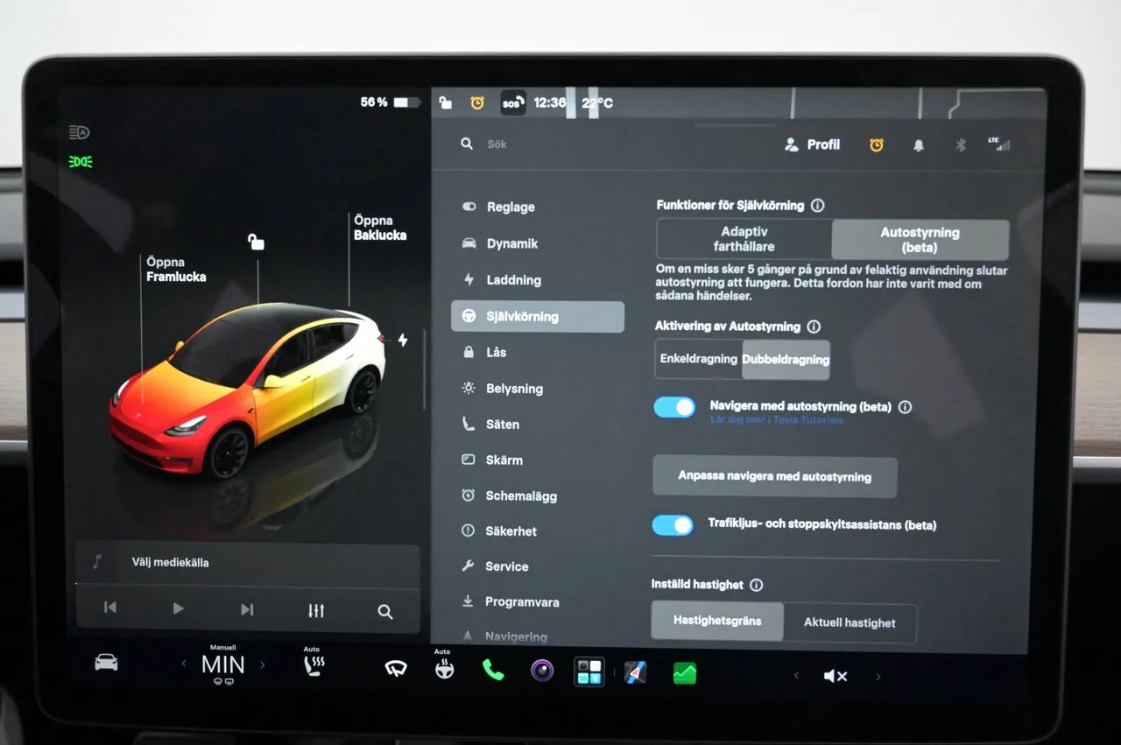Open the Profil menu
Screen dimensions: 1121x745
[x=812, y=145]
